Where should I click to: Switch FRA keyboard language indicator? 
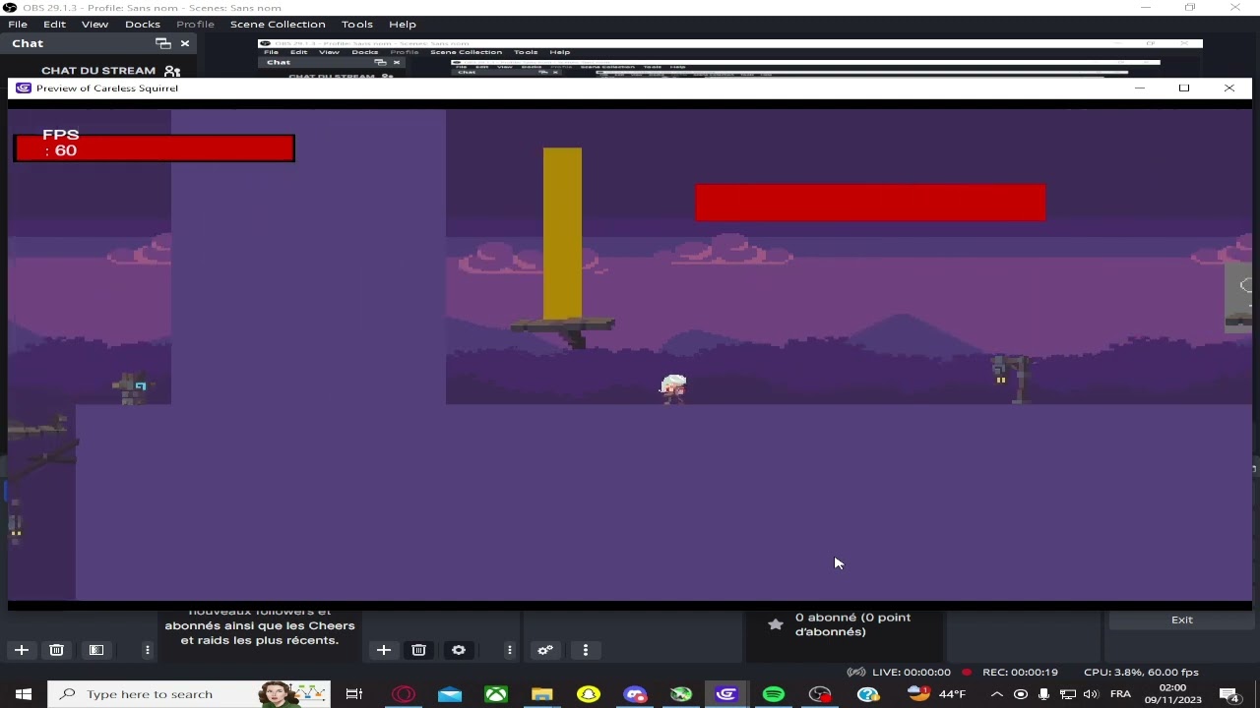(1120, 694)
